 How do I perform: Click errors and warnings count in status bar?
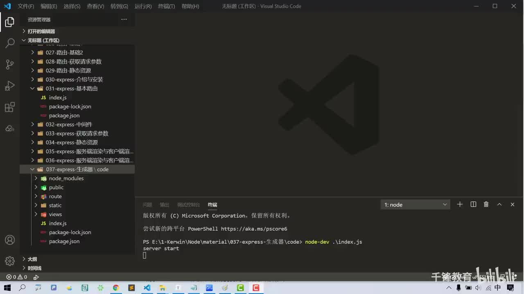click(x=17, y=277)
